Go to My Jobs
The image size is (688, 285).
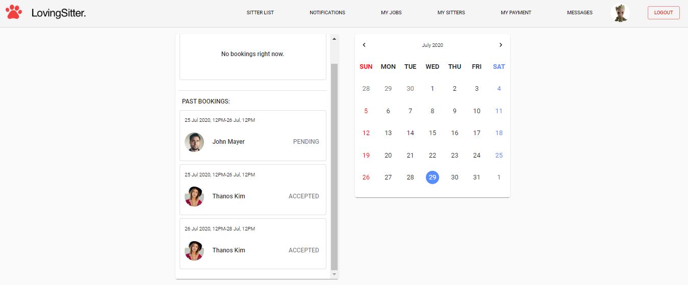tap(391, 13)
